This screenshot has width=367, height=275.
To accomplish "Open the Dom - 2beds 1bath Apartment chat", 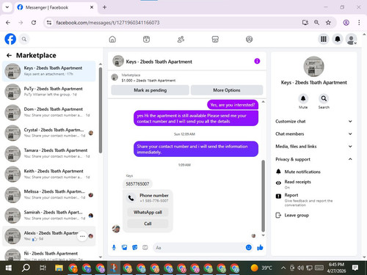I will click(x=49, y=112).
